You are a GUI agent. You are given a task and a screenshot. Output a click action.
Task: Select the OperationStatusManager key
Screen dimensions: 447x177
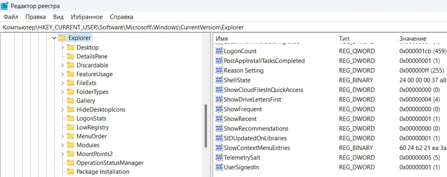click(x=110, y=163)
